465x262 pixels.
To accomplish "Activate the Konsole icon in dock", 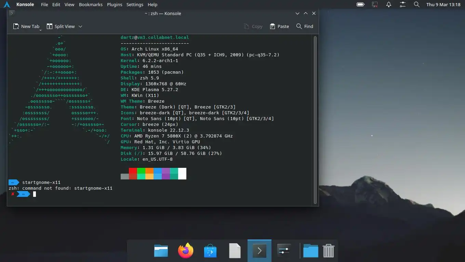I will pyautogui.click(x=260, y=251).
